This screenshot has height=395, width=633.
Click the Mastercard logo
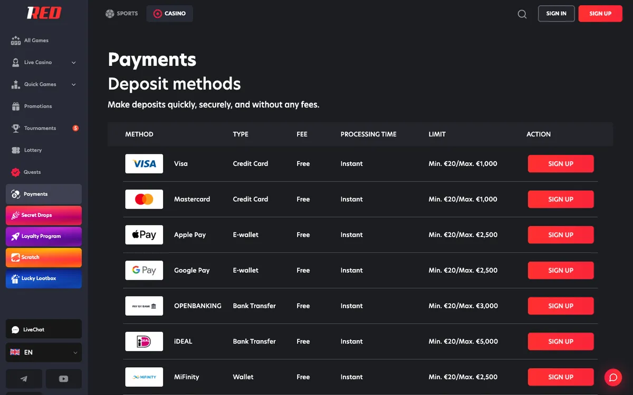point(144,199)
